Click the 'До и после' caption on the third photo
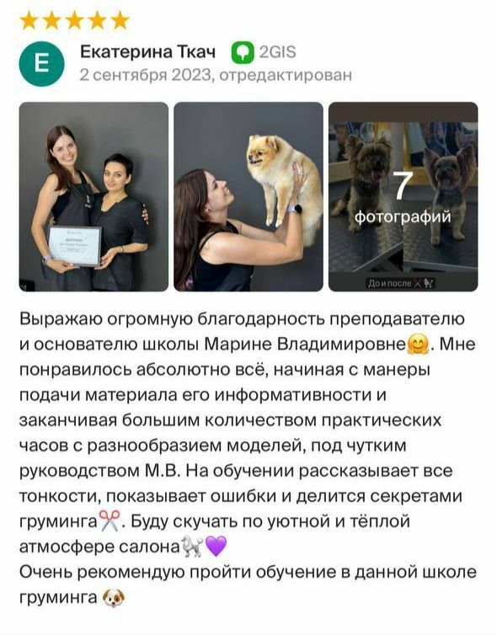 pyautogui.click(x=402, y=283)
